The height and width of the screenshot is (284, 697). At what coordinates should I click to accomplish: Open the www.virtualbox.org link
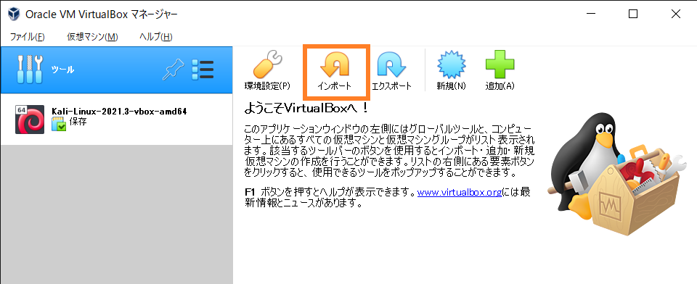click(460, 193)
